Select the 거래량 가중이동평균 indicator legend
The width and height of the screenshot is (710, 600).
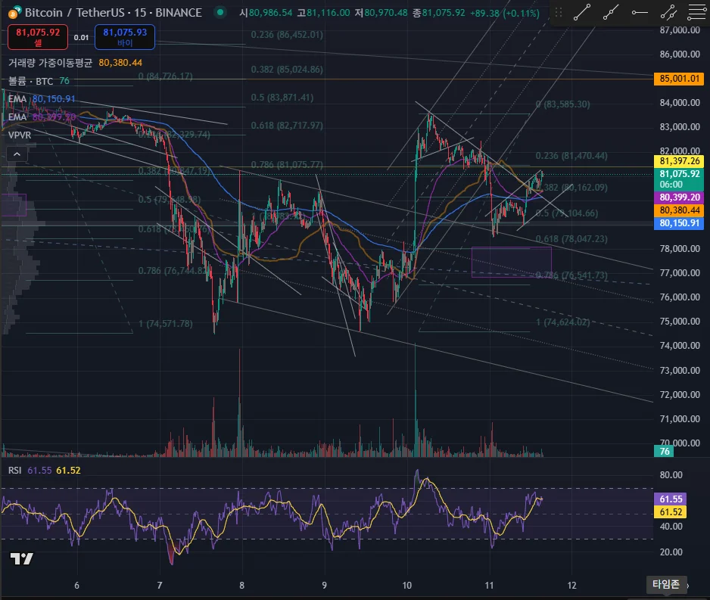(75, 63)
